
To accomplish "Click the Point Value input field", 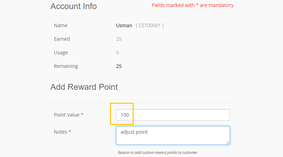I will click(x=173, y=115).
